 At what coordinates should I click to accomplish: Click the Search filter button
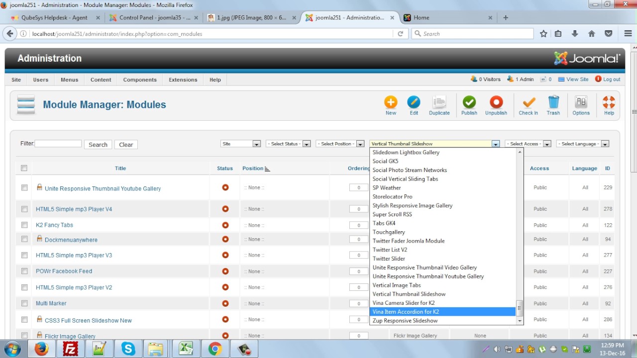[x=98, y=145]
